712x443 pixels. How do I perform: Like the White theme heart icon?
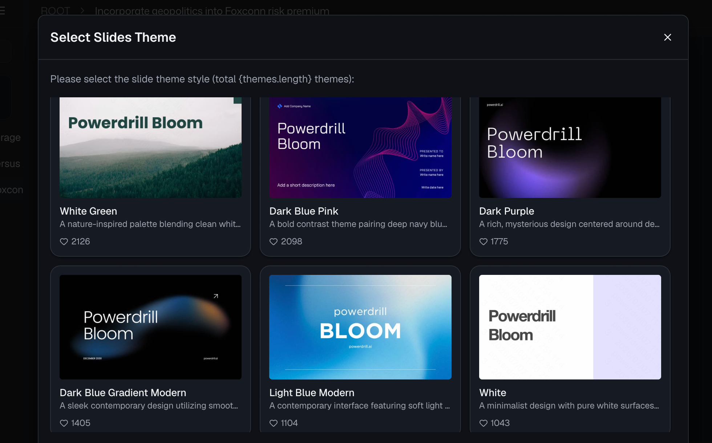[484, 423]
